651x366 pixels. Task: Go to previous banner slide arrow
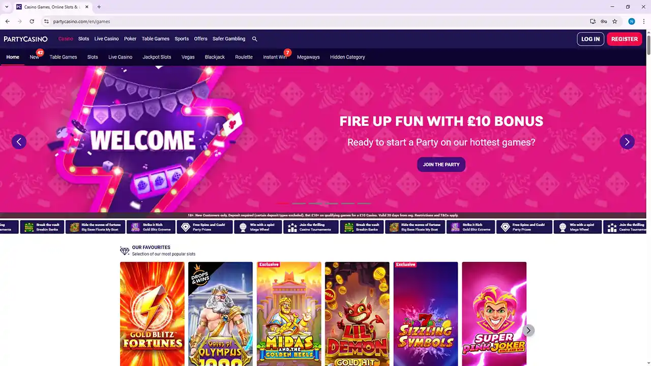coord(19,142)
